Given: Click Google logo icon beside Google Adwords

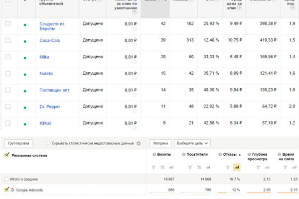Looking at the screenshot, I should click(12, 190).
